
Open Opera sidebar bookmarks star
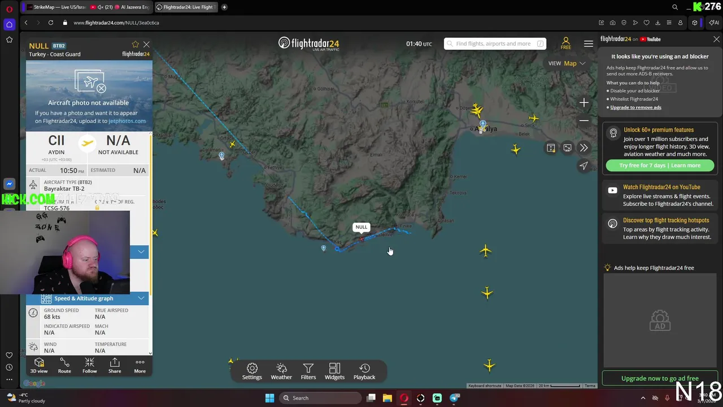(9, 40)
